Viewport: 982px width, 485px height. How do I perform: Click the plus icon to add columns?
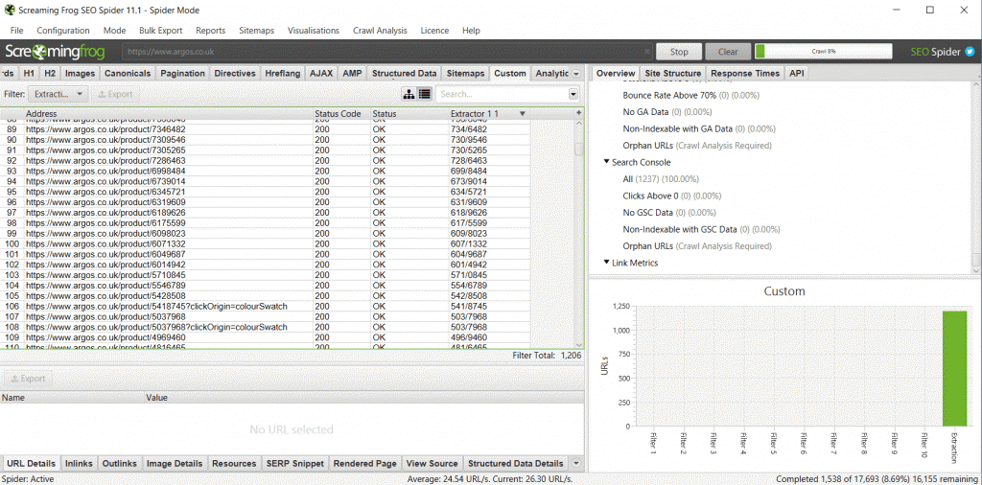point(578,113)
